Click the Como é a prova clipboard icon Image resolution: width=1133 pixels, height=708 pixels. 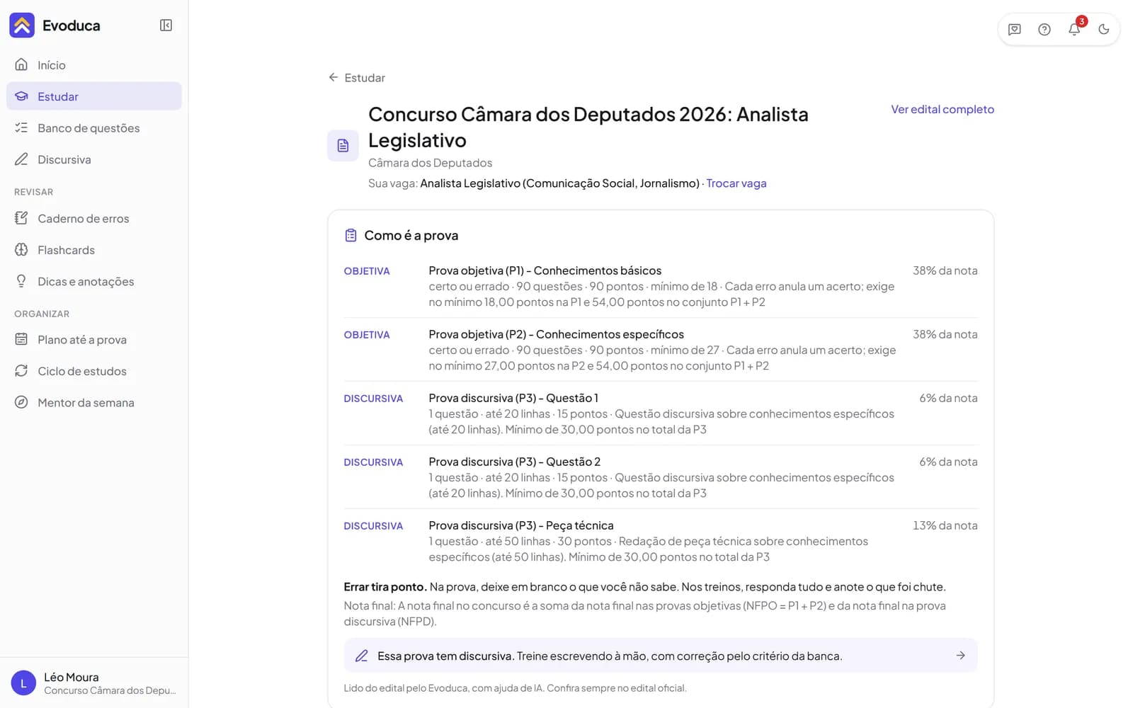(351, 236)
